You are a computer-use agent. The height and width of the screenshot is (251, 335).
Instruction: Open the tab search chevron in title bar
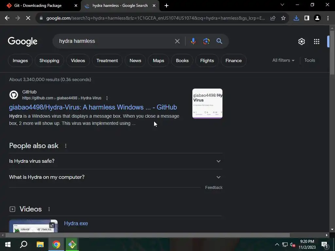(x=282, y=5)
